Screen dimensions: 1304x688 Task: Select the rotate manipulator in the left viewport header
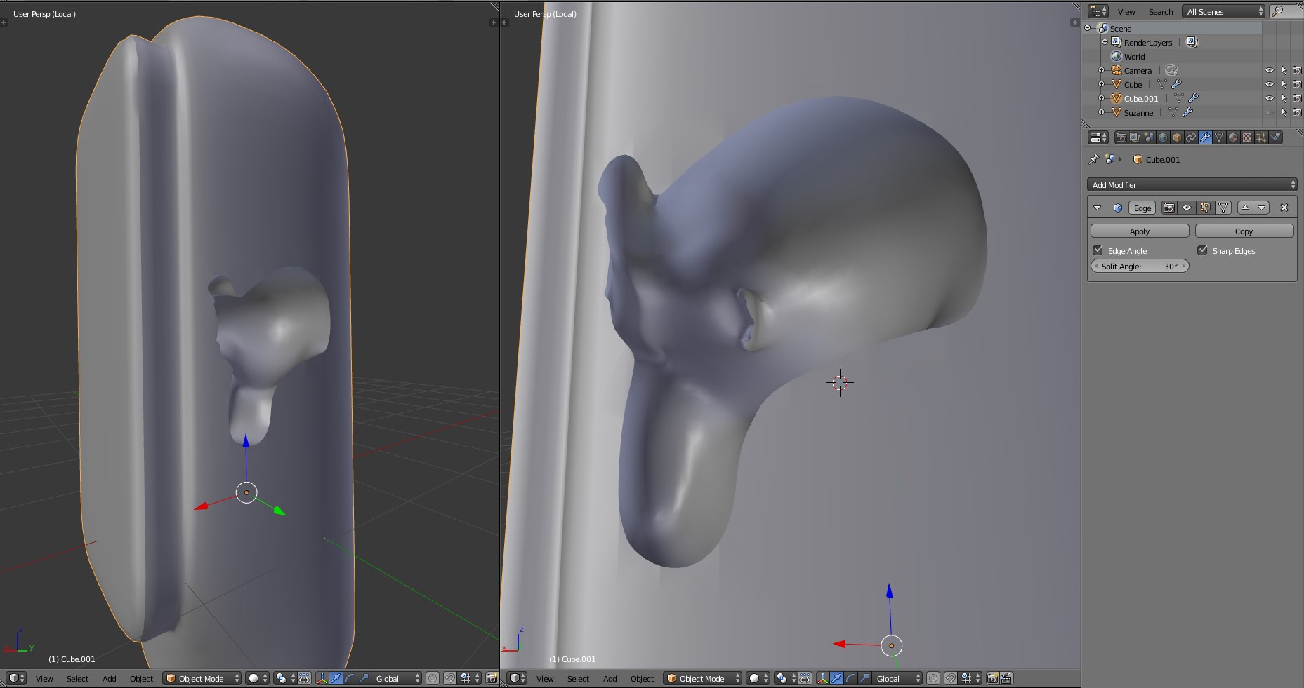[350, 678]
